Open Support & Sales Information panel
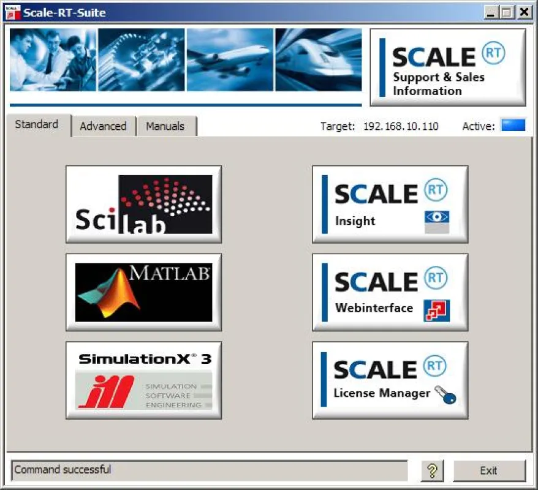Screen dimensions: 538x490 point(448,67)
